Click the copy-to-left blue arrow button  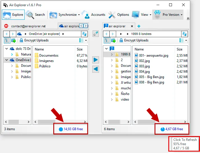click(96, 69)
